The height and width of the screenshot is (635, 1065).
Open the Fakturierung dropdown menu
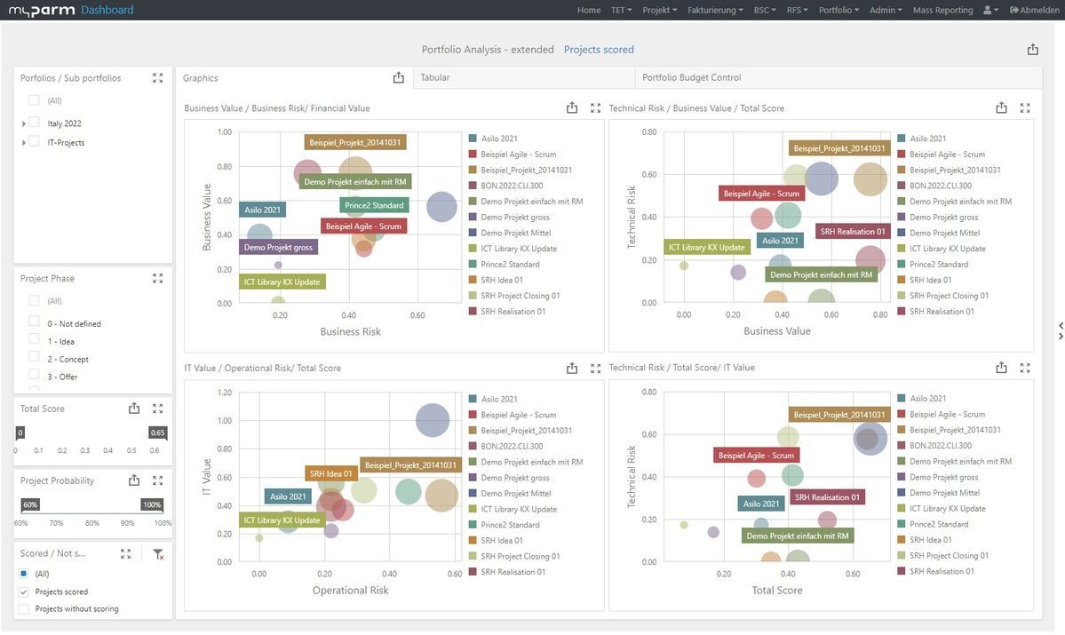point(716,11)
